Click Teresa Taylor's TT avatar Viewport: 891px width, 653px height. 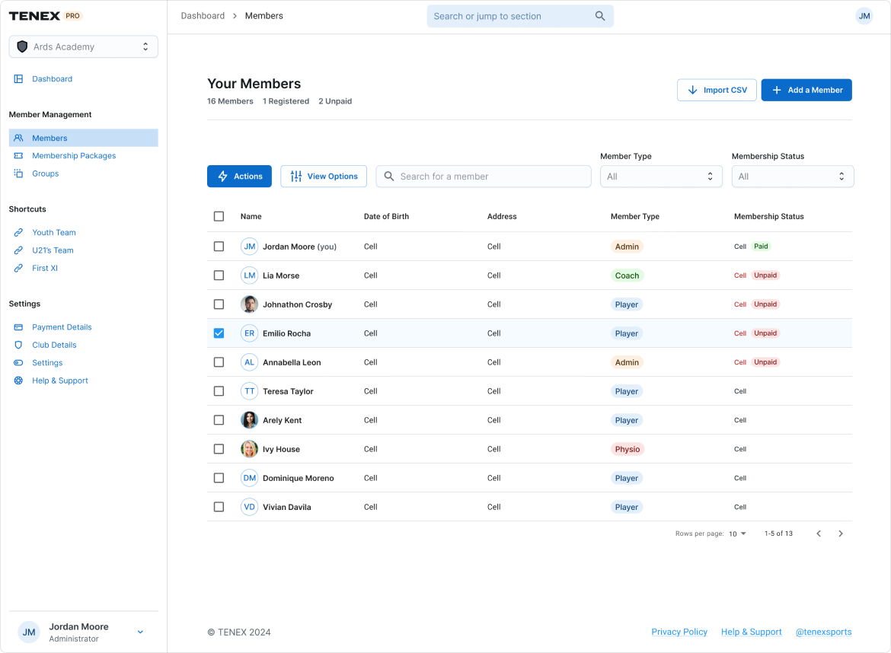pyautogui.click(x=250, y=391)
